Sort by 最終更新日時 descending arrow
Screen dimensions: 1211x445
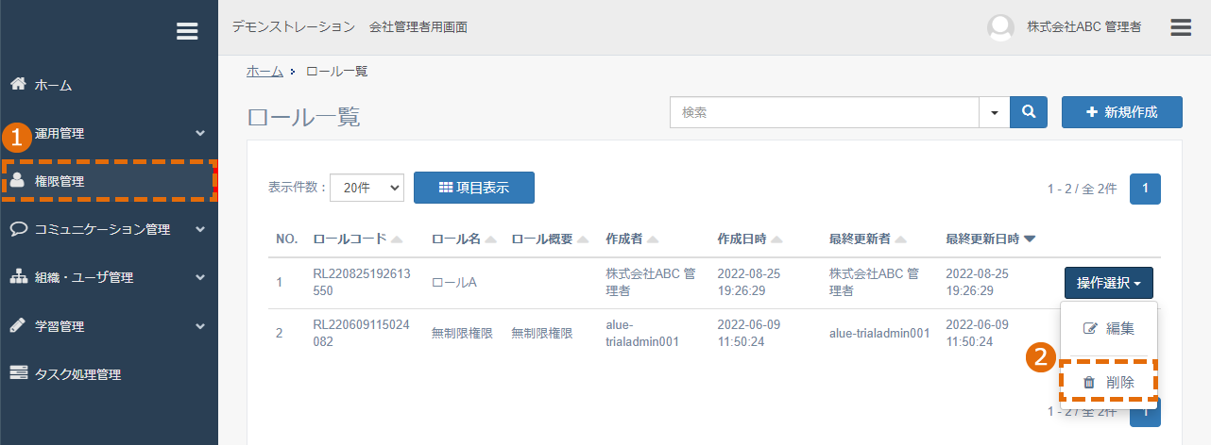pyautogui.click(x=1030, y=239)
